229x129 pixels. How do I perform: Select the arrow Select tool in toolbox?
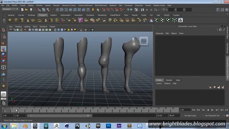click(x=4, y=30)
